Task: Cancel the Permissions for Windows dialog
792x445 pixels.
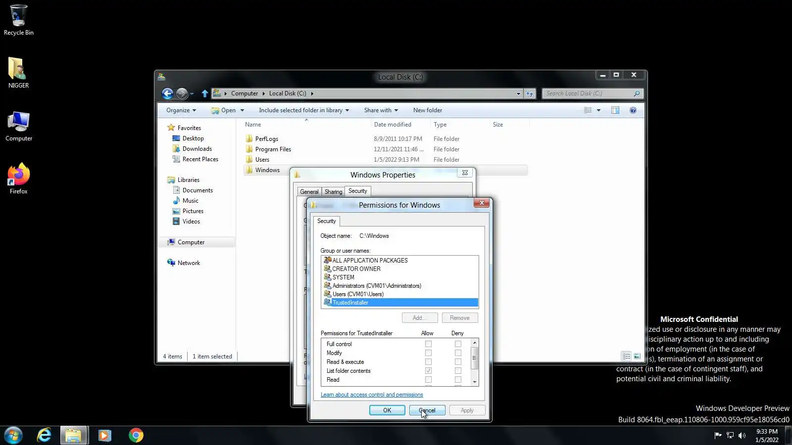Action: (427, 410)
